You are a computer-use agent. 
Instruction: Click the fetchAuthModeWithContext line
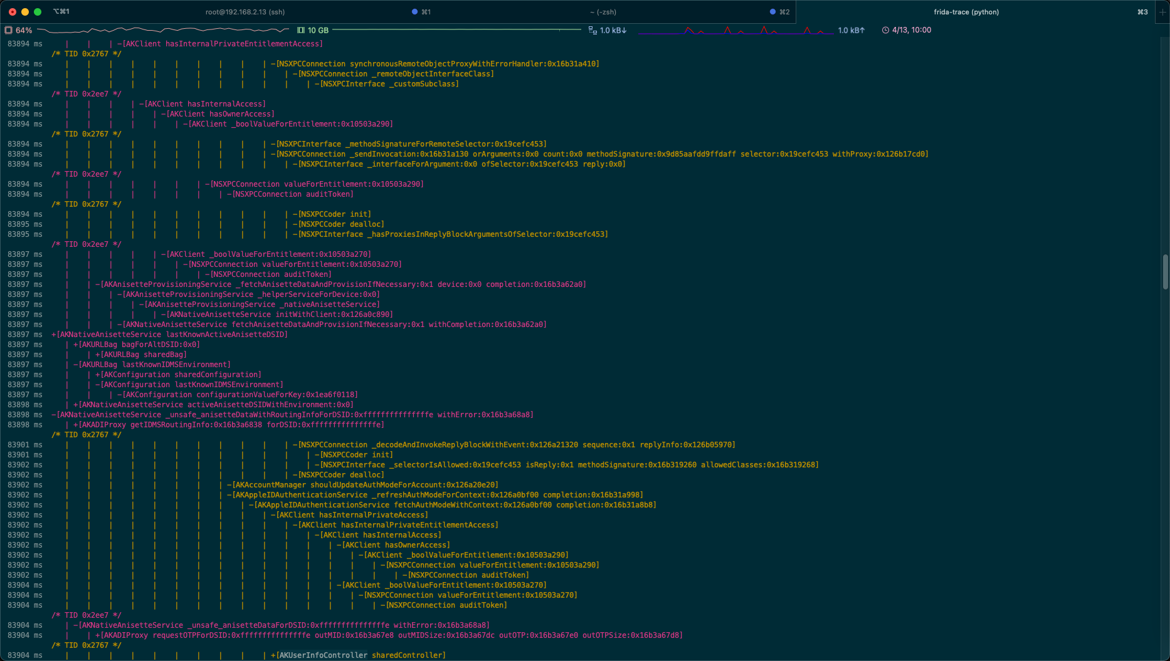[453, 505]
